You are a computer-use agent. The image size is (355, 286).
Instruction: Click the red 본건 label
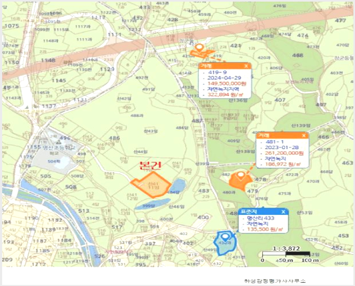click(150, 165)
